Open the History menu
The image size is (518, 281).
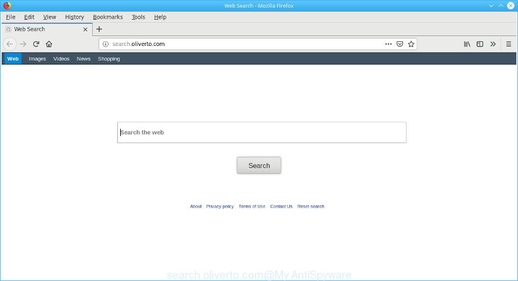click(x=74, y=17)
